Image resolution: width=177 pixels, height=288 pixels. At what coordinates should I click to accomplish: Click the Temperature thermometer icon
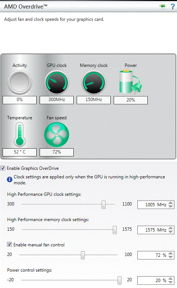pyautogui.click(x=20, y=135)
